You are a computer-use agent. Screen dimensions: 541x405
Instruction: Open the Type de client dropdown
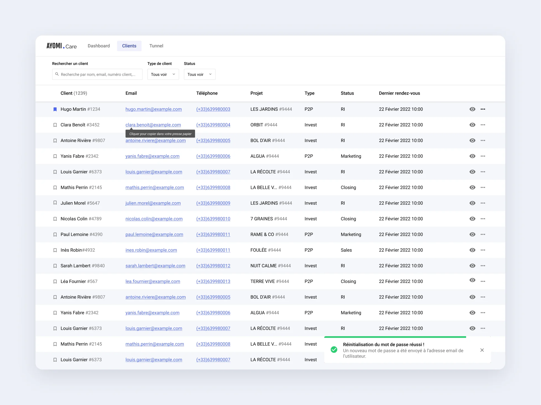click(163, 74)
